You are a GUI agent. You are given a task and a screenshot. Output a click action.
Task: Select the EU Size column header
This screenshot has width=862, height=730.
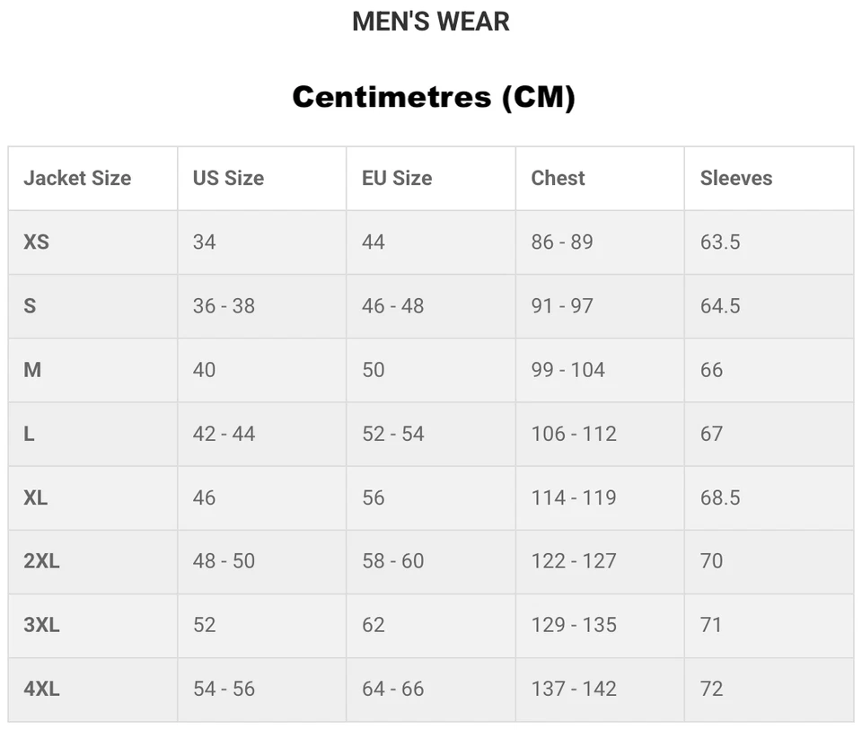click(397, 178)
